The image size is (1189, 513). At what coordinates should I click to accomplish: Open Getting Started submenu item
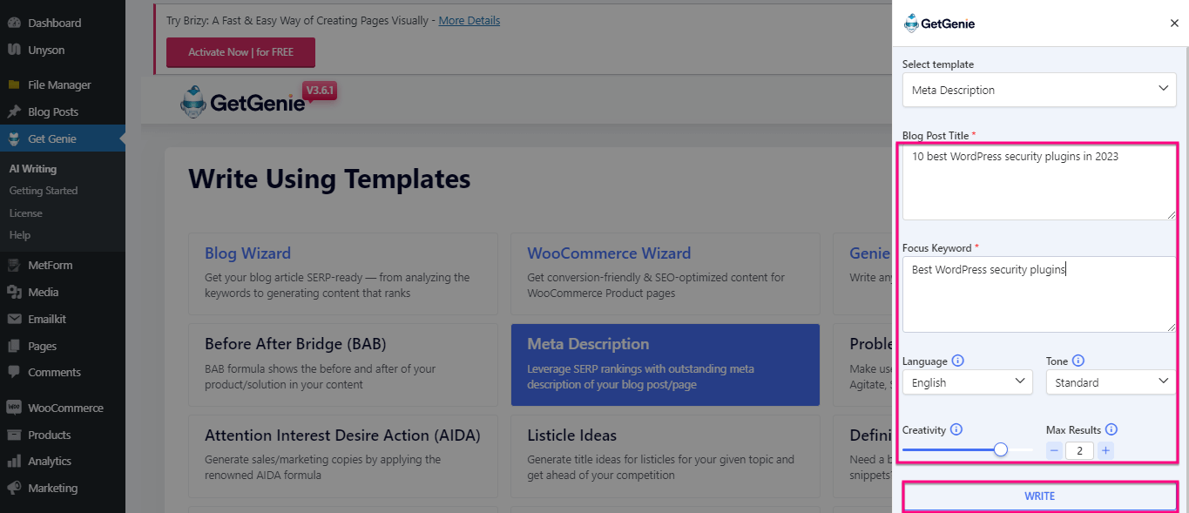click(44, 191)
